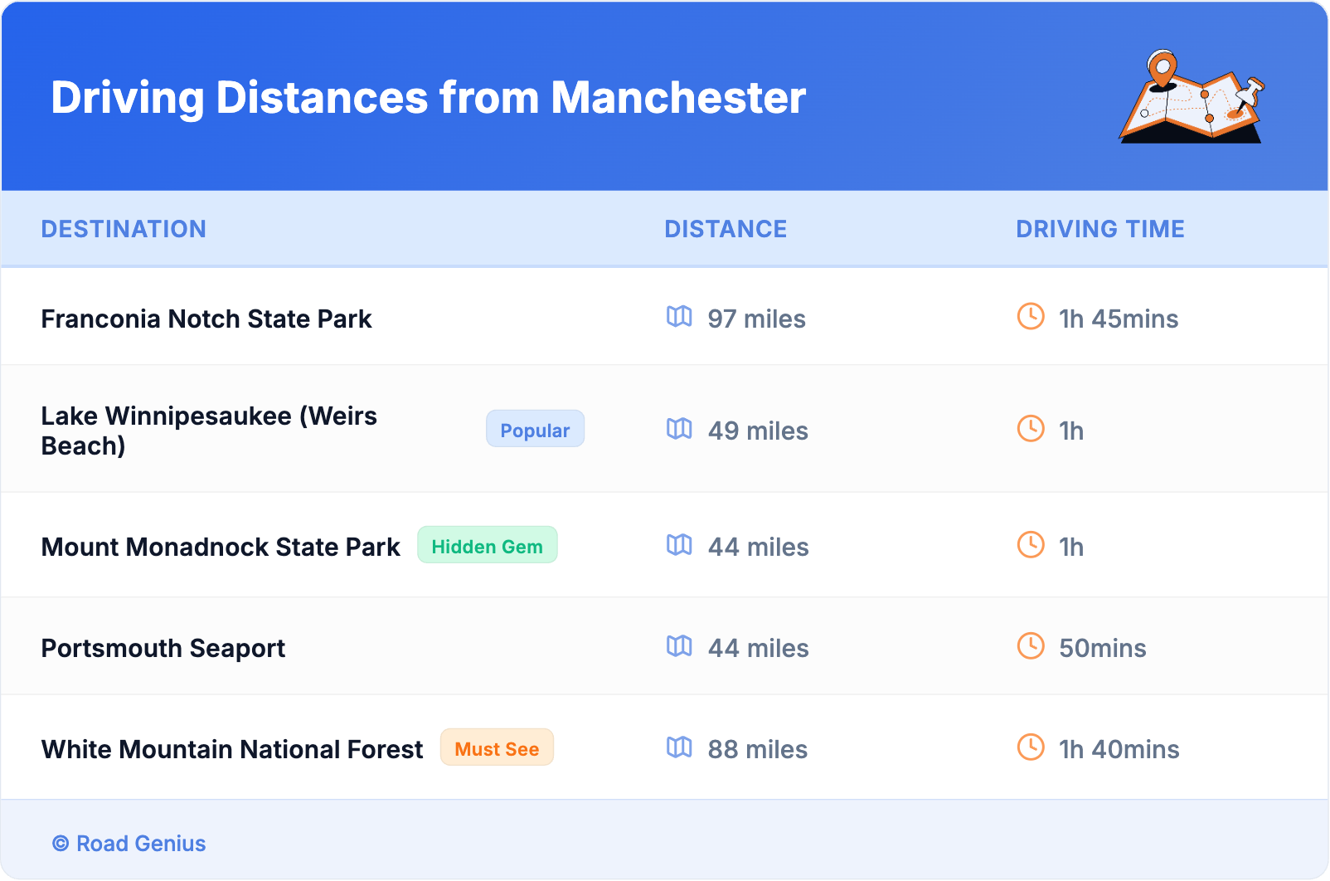Click the DISTANCE column header

[x=726, y=229]
